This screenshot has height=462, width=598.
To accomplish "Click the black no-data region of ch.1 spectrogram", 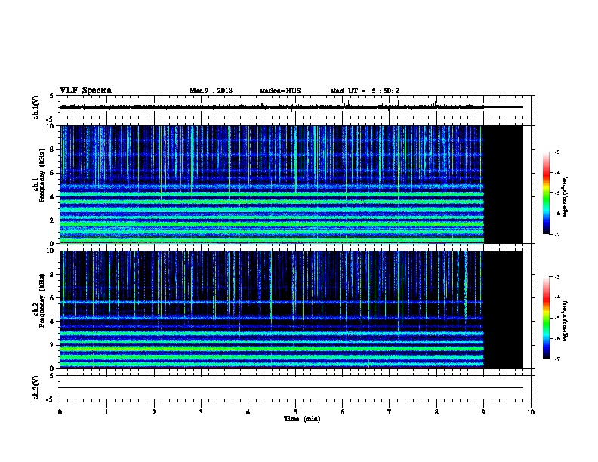I will pos(504,184).
